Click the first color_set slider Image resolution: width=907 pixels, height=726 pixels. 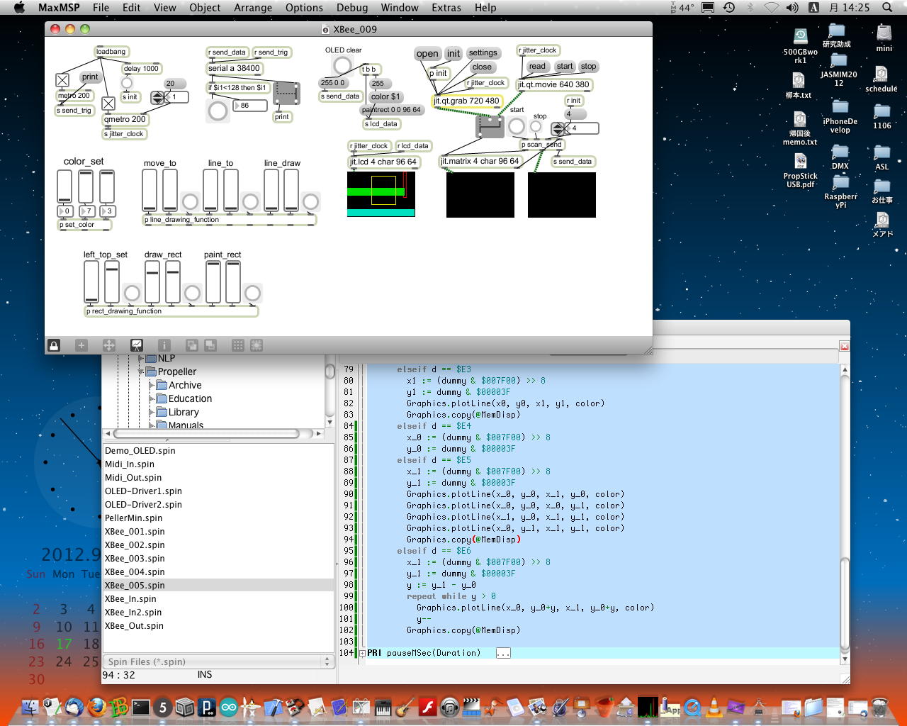pyautogui.click(x=64, y=187)
